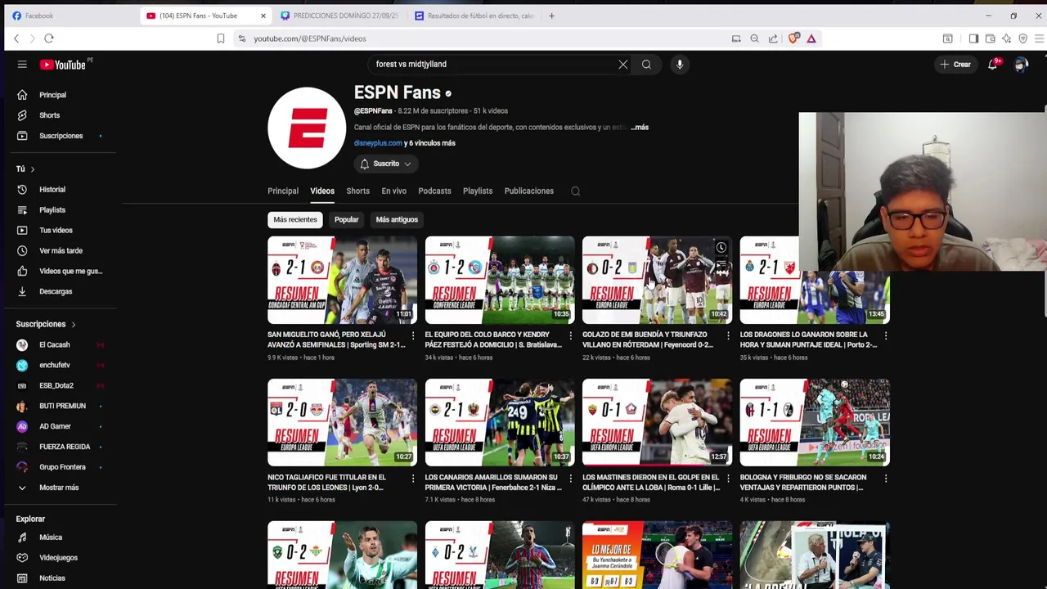The height and width of the screenshot is (589, 1047).
Task: Open the Roma 0-1 Lille thumbnail
Action: (x=657, y=422)
